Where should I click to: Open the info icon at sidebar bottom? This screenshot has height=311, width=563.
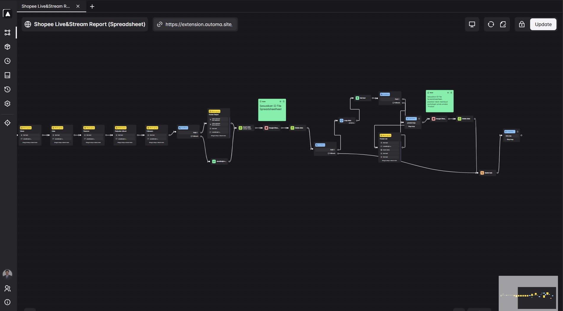pos(7,302)
